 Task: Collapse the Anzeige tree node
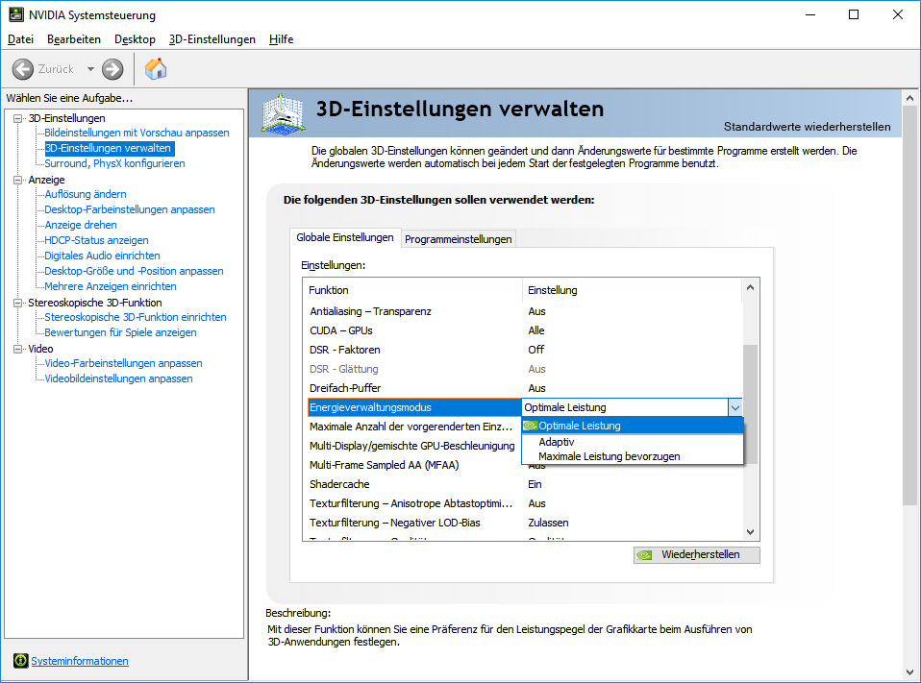click(x=18, y=181)
